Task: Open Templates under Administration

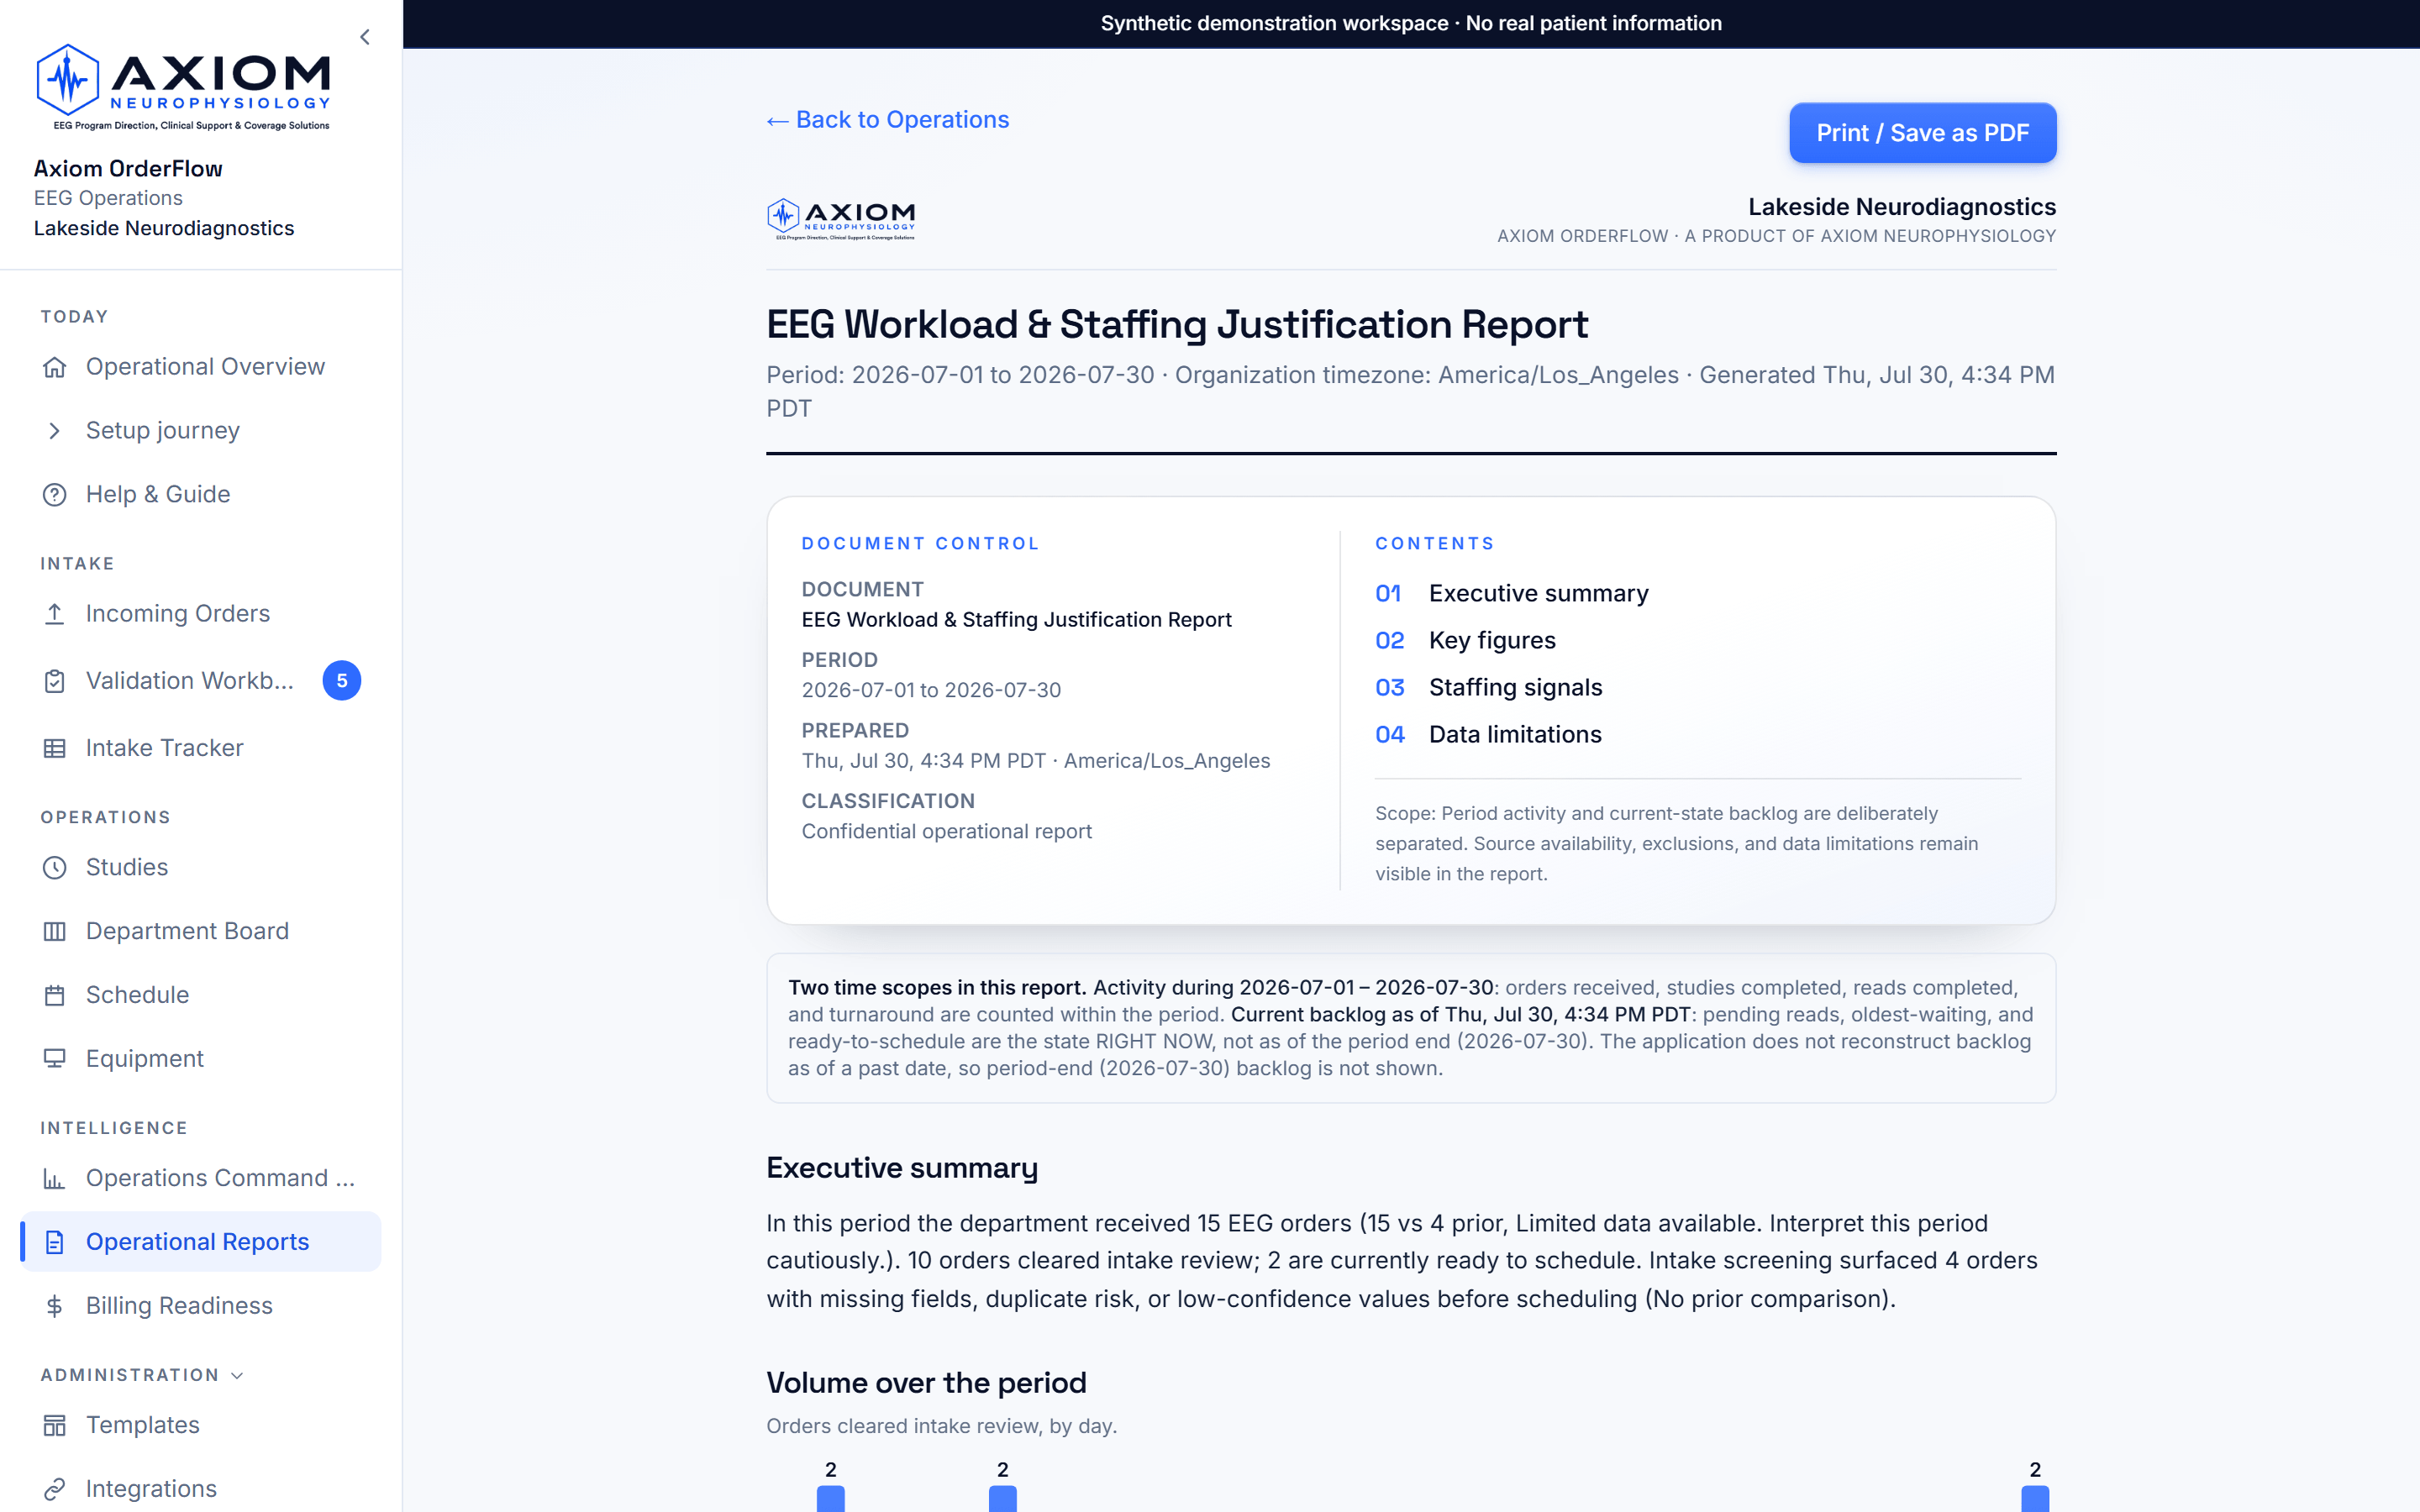Action: [x=201, y=1426]
